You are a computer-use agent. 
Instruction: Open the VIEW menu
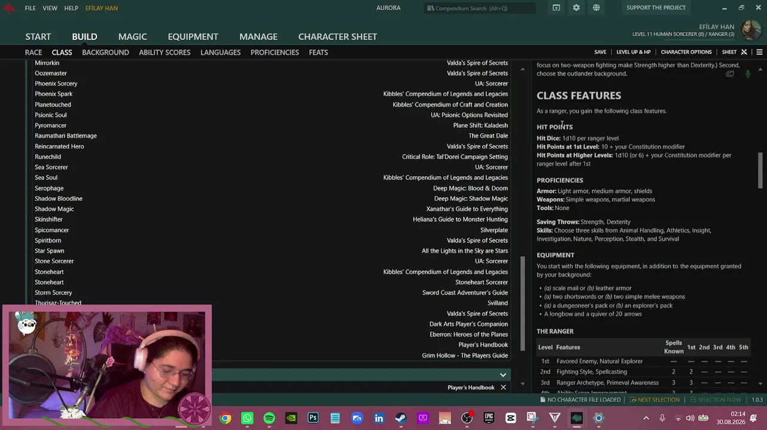click(x=50, y=8)
